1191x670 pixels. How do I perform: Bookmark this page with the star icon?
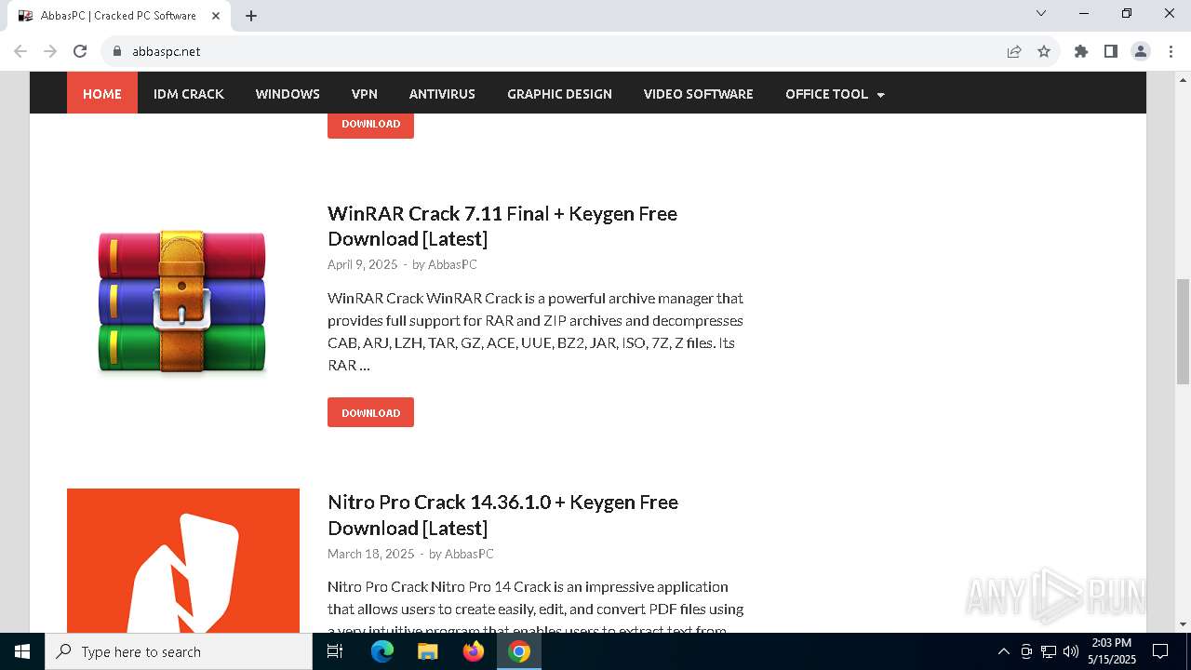coord(1044,51)
